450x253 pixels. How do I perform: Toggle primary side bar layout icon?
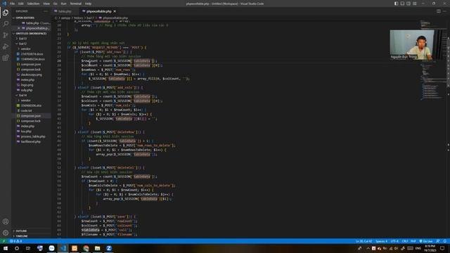[x=396, y=4]
